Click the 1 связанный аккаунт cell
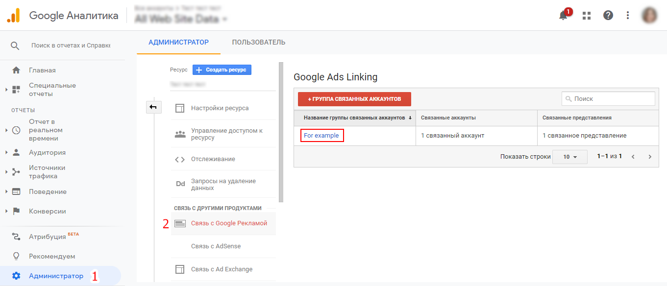This screenshot has height=286, width=667. click(476, 136)
